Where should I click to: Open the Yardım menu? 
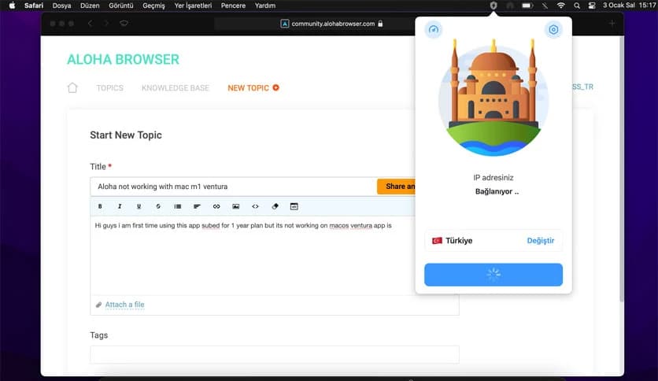265,6
